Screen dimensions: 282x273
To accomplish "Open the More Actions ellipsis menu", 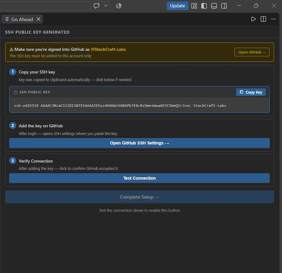I will (x=273, y=19).
